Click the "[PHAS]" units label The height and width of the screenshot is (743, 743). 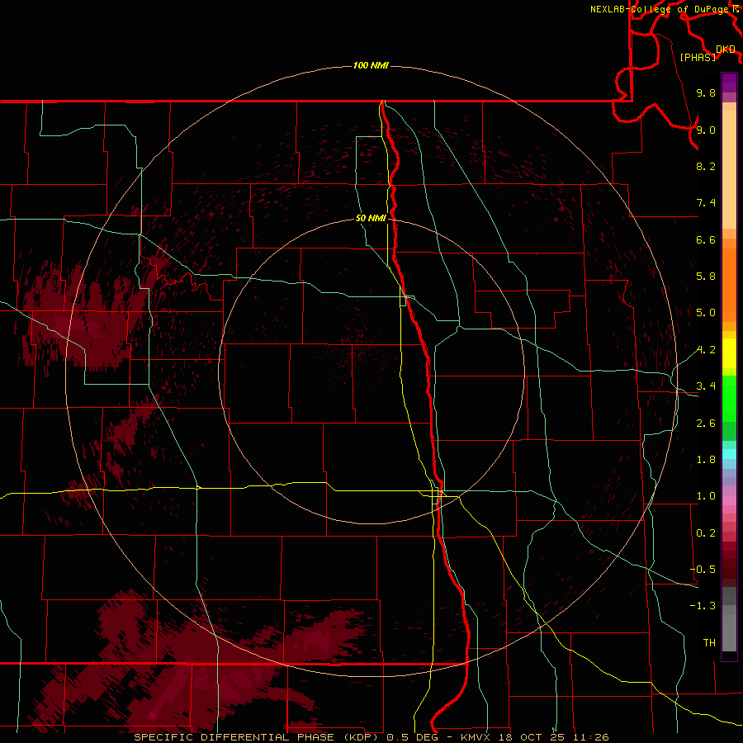[698, 58]
